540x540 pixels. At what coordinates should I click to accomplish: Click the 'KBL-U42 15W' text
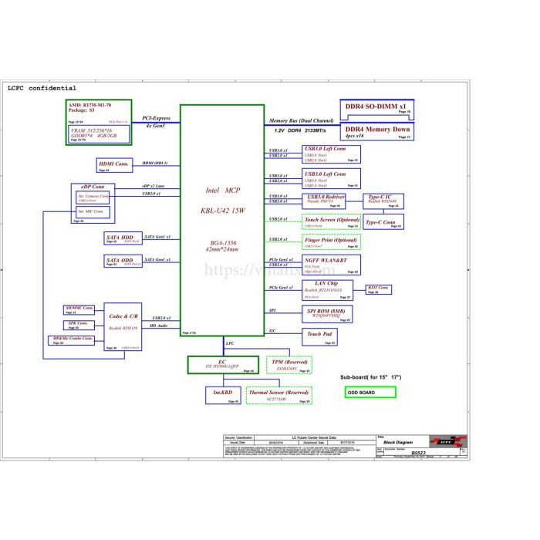point(222,211)
